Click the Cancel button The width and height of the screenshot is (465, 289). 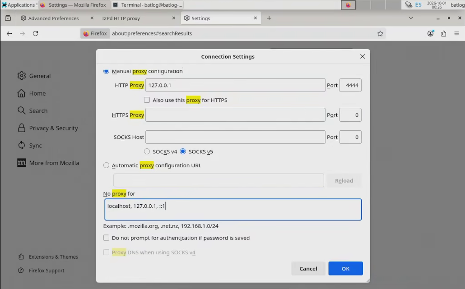point(308,269)
